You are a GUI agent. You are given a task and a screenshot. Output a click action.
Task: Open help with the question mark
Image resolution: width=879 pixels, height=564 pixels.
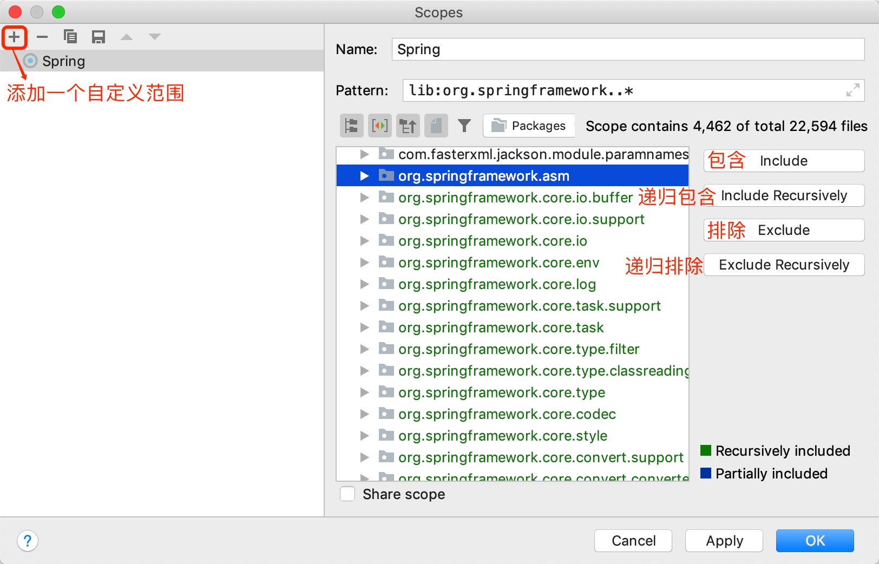point(28,540)
